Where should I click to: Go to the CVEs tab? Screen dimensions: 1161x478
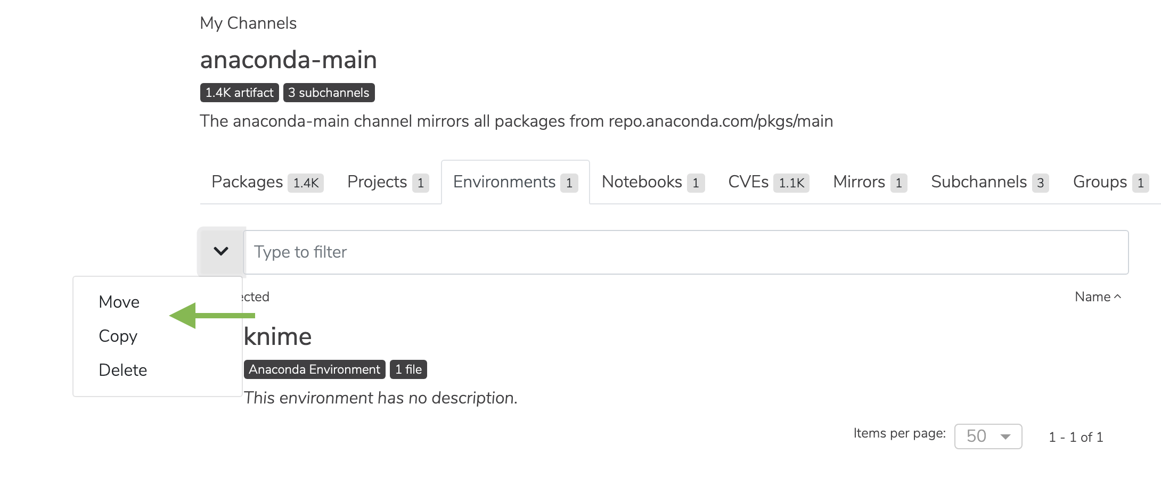click(x=768, y=182)
